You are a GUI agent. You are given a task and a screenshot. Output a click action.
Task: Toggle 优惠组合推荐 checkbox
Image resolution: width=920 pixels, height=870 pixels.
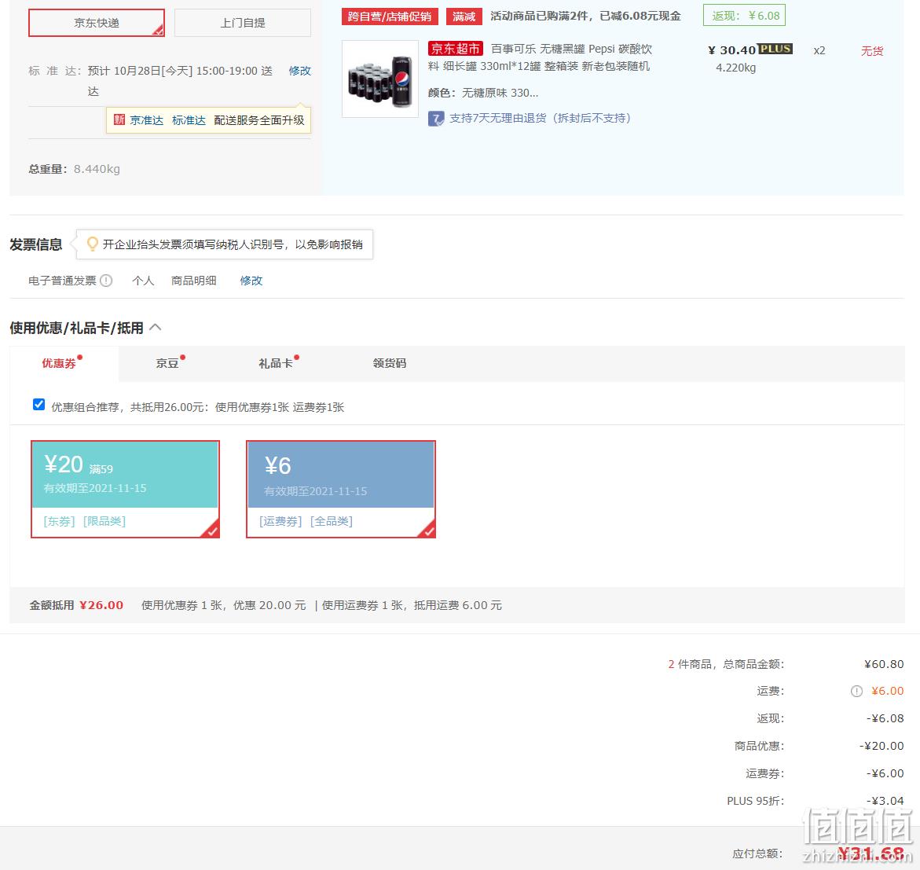[x=38, y=405]
